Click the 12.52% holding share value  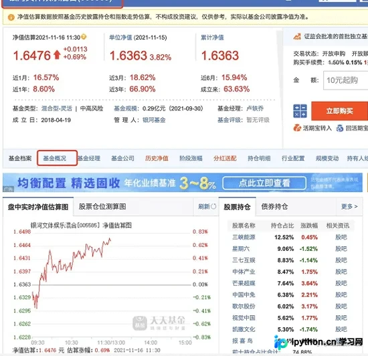pyautogui.click(x=284, y=238)
